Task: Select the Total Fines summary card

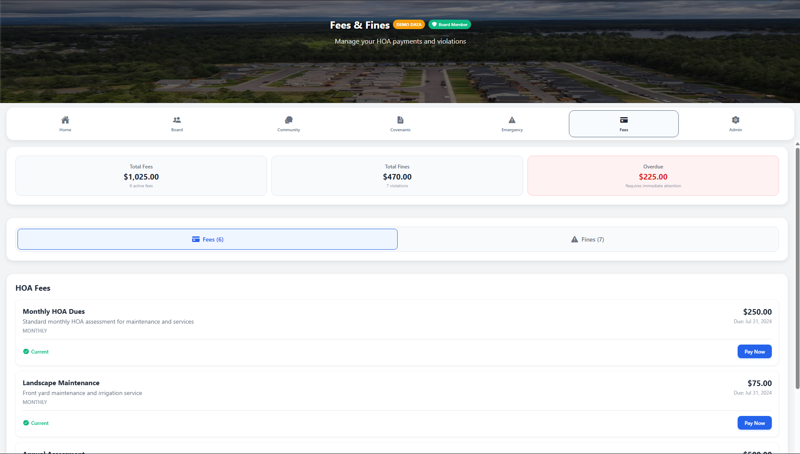Action: click(397, 176)
